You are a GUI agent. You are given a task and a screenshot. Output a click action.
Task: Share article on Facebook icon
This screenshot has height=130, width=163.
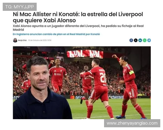(x=131, y=40)
